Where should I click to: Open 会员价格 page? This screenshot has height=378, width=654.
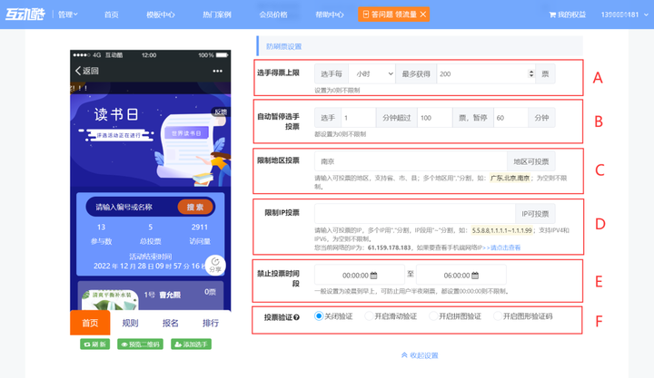(273, 15)
